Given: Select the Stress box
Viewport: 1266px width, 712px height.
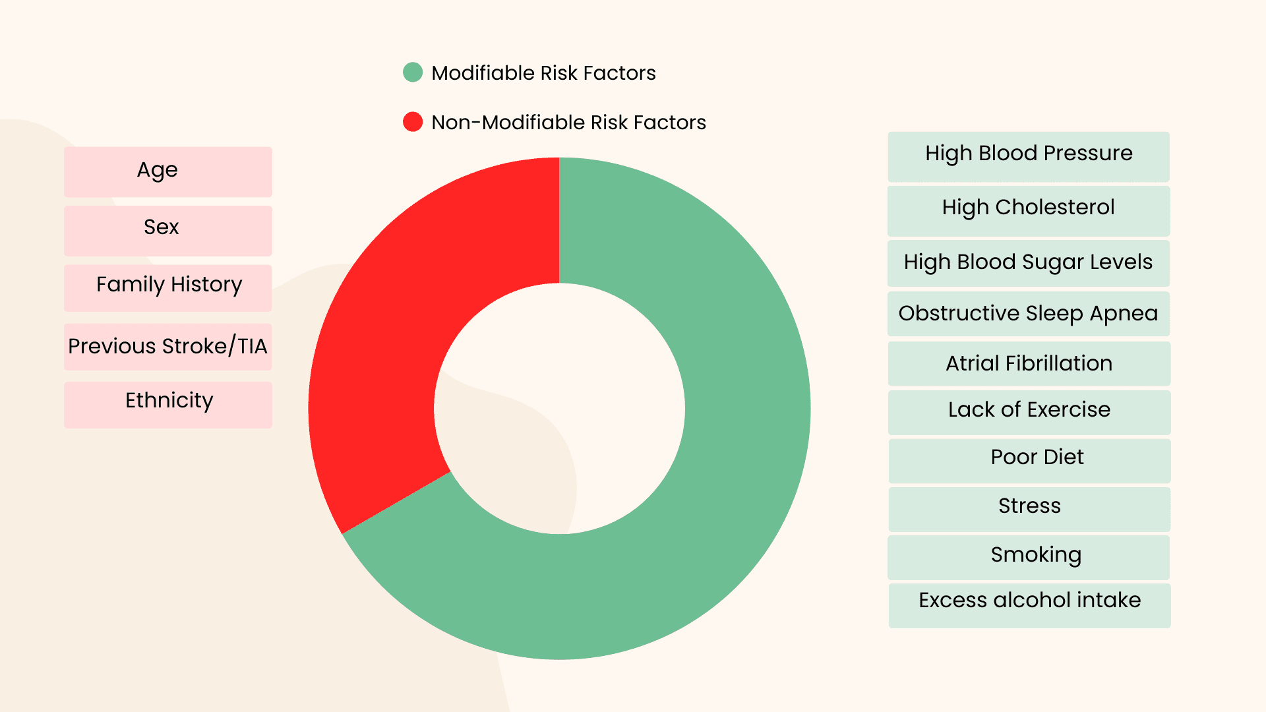Looking at the screenshot, I should coord(1029,509).
